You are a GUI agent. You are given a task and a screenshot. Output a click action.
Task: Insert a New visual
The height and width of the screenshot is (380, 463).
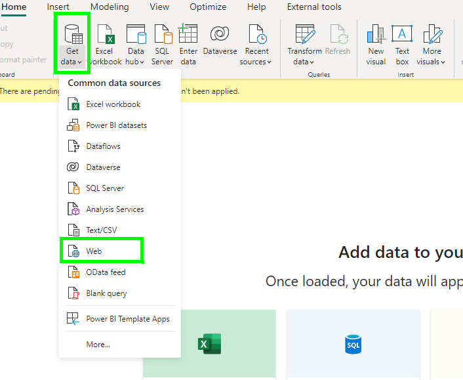pyautogui.click(x=376, y=45)
